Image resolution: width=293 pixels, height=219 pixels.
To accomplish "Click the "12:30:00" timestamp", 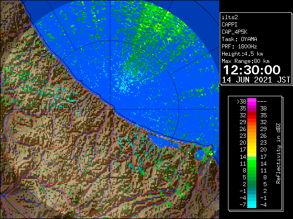I will click(x=252, y=70).
